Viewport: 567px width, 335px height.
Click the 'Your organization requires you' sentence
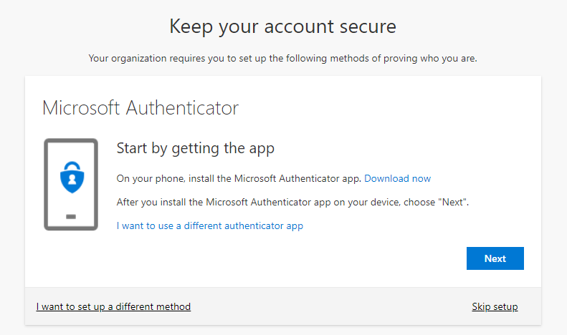click(282, 59)
